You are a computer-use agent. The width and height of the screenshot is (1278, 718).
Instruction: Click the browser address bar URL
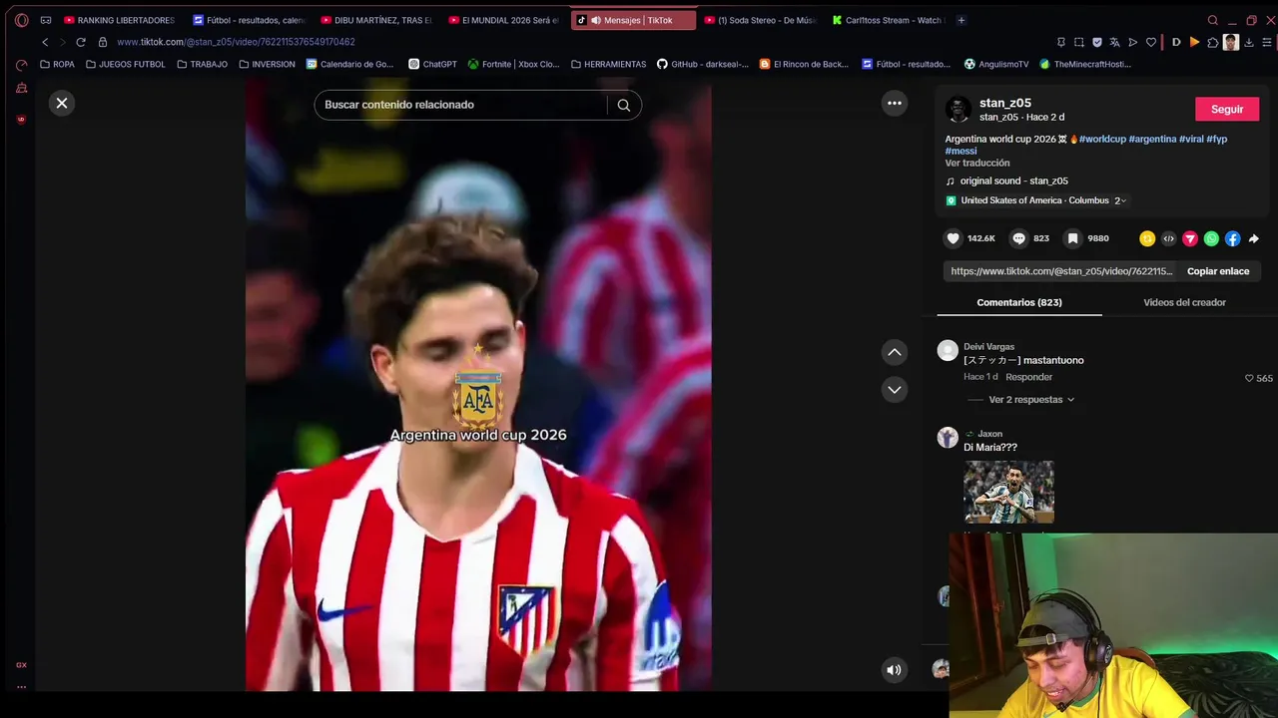pyautogui.click(x=236, y=42)
